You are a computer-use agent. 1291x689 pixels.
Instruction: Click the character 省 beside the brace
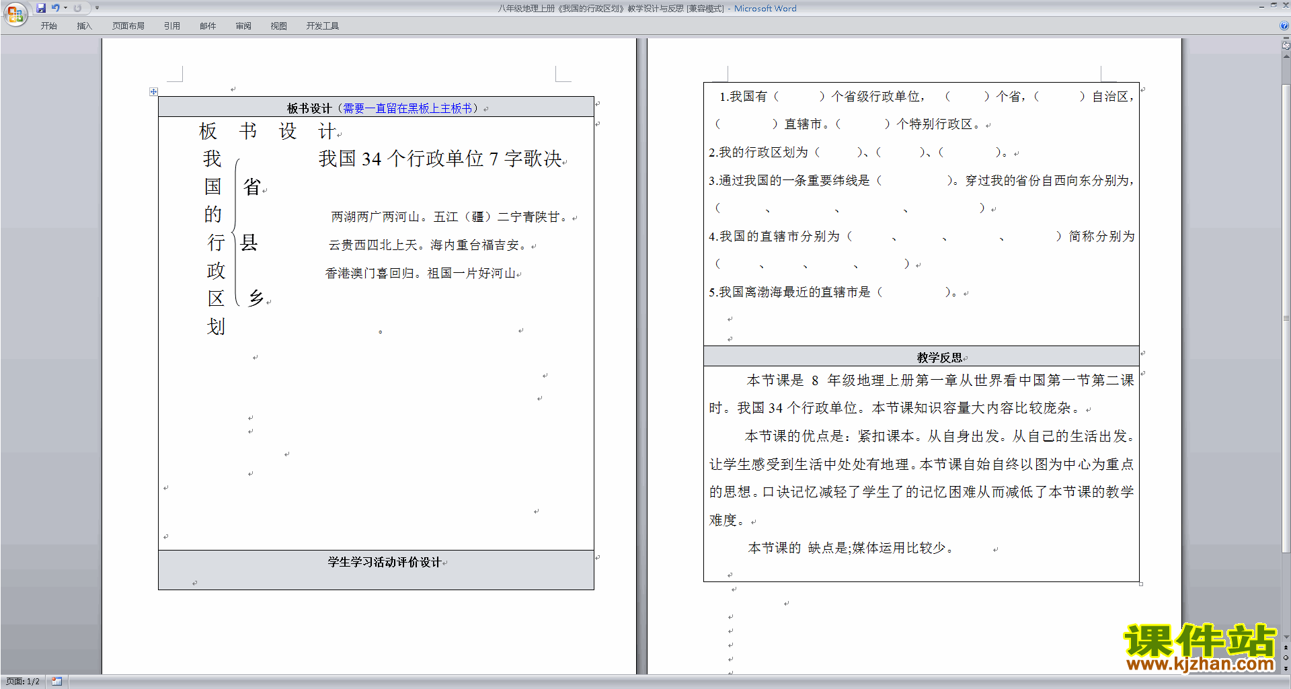[x=252, y=186]
